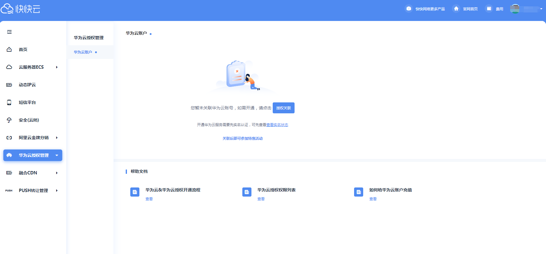Screen dimensions: 546x254
Task: Click the 首页 home icon
Action: click(9, 50)
